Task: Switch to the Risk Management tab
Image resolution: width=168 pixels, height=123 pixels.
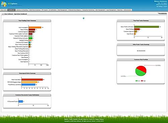Action: 62,10
